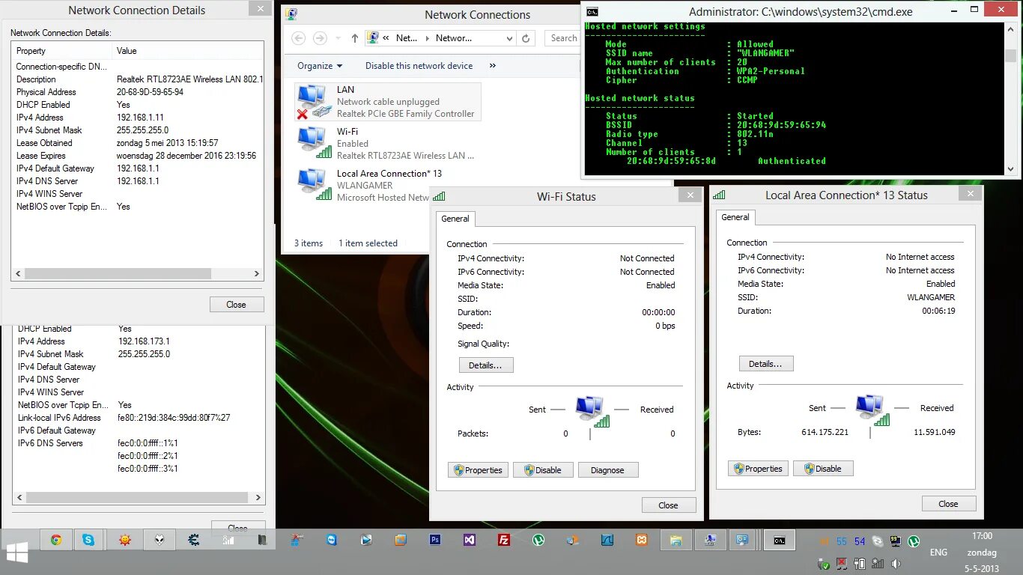Click Close in Local Area Connection* 13 Status
Image resolution: width=1023 pixels, height=575 pixels.
948,504
